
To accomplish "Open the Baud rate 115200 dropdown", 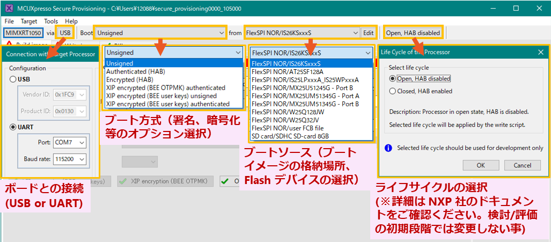I will coord(69,159).
